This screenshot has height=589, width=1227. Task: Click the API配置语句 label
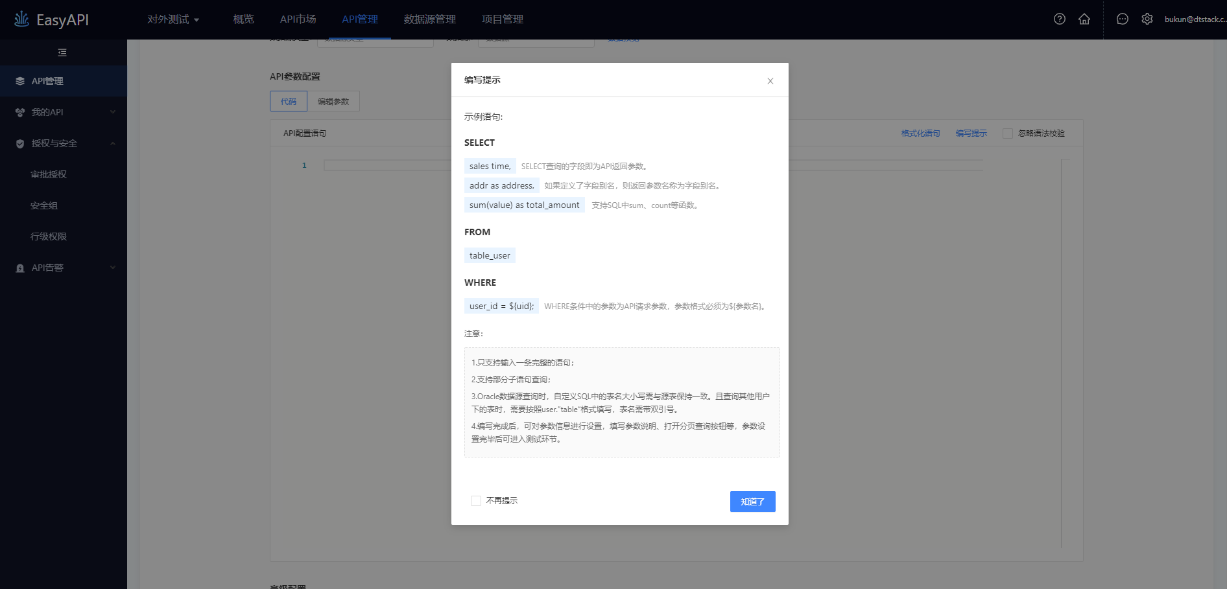point(305,133)
